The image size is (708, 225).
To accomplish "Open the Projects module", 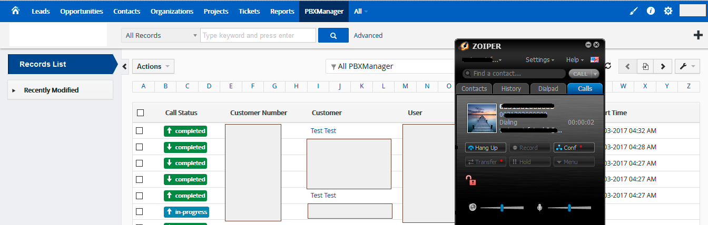I will point(216,11).
